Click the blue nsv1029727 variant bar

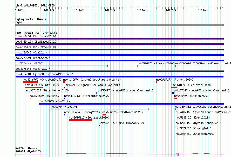[x=131, y=104]
